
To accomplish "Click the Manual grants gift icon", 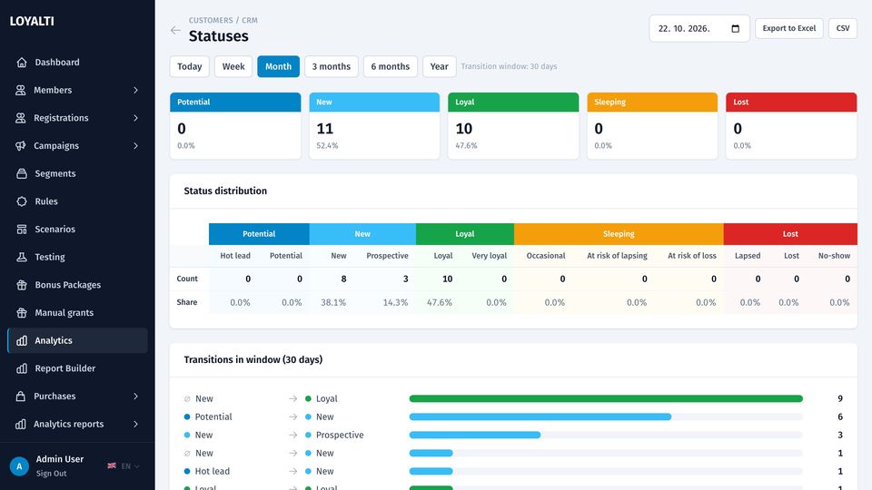I will (22, 312).
